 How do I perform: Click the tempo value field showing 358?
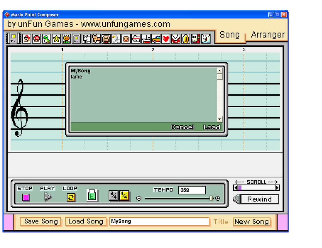192,190
